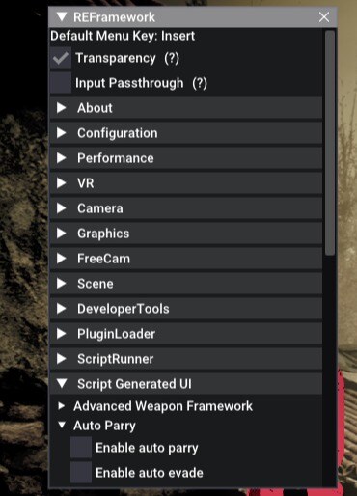The image size is (357, 496).
Task: Check Enable auto evade
Action: [81, 473]
